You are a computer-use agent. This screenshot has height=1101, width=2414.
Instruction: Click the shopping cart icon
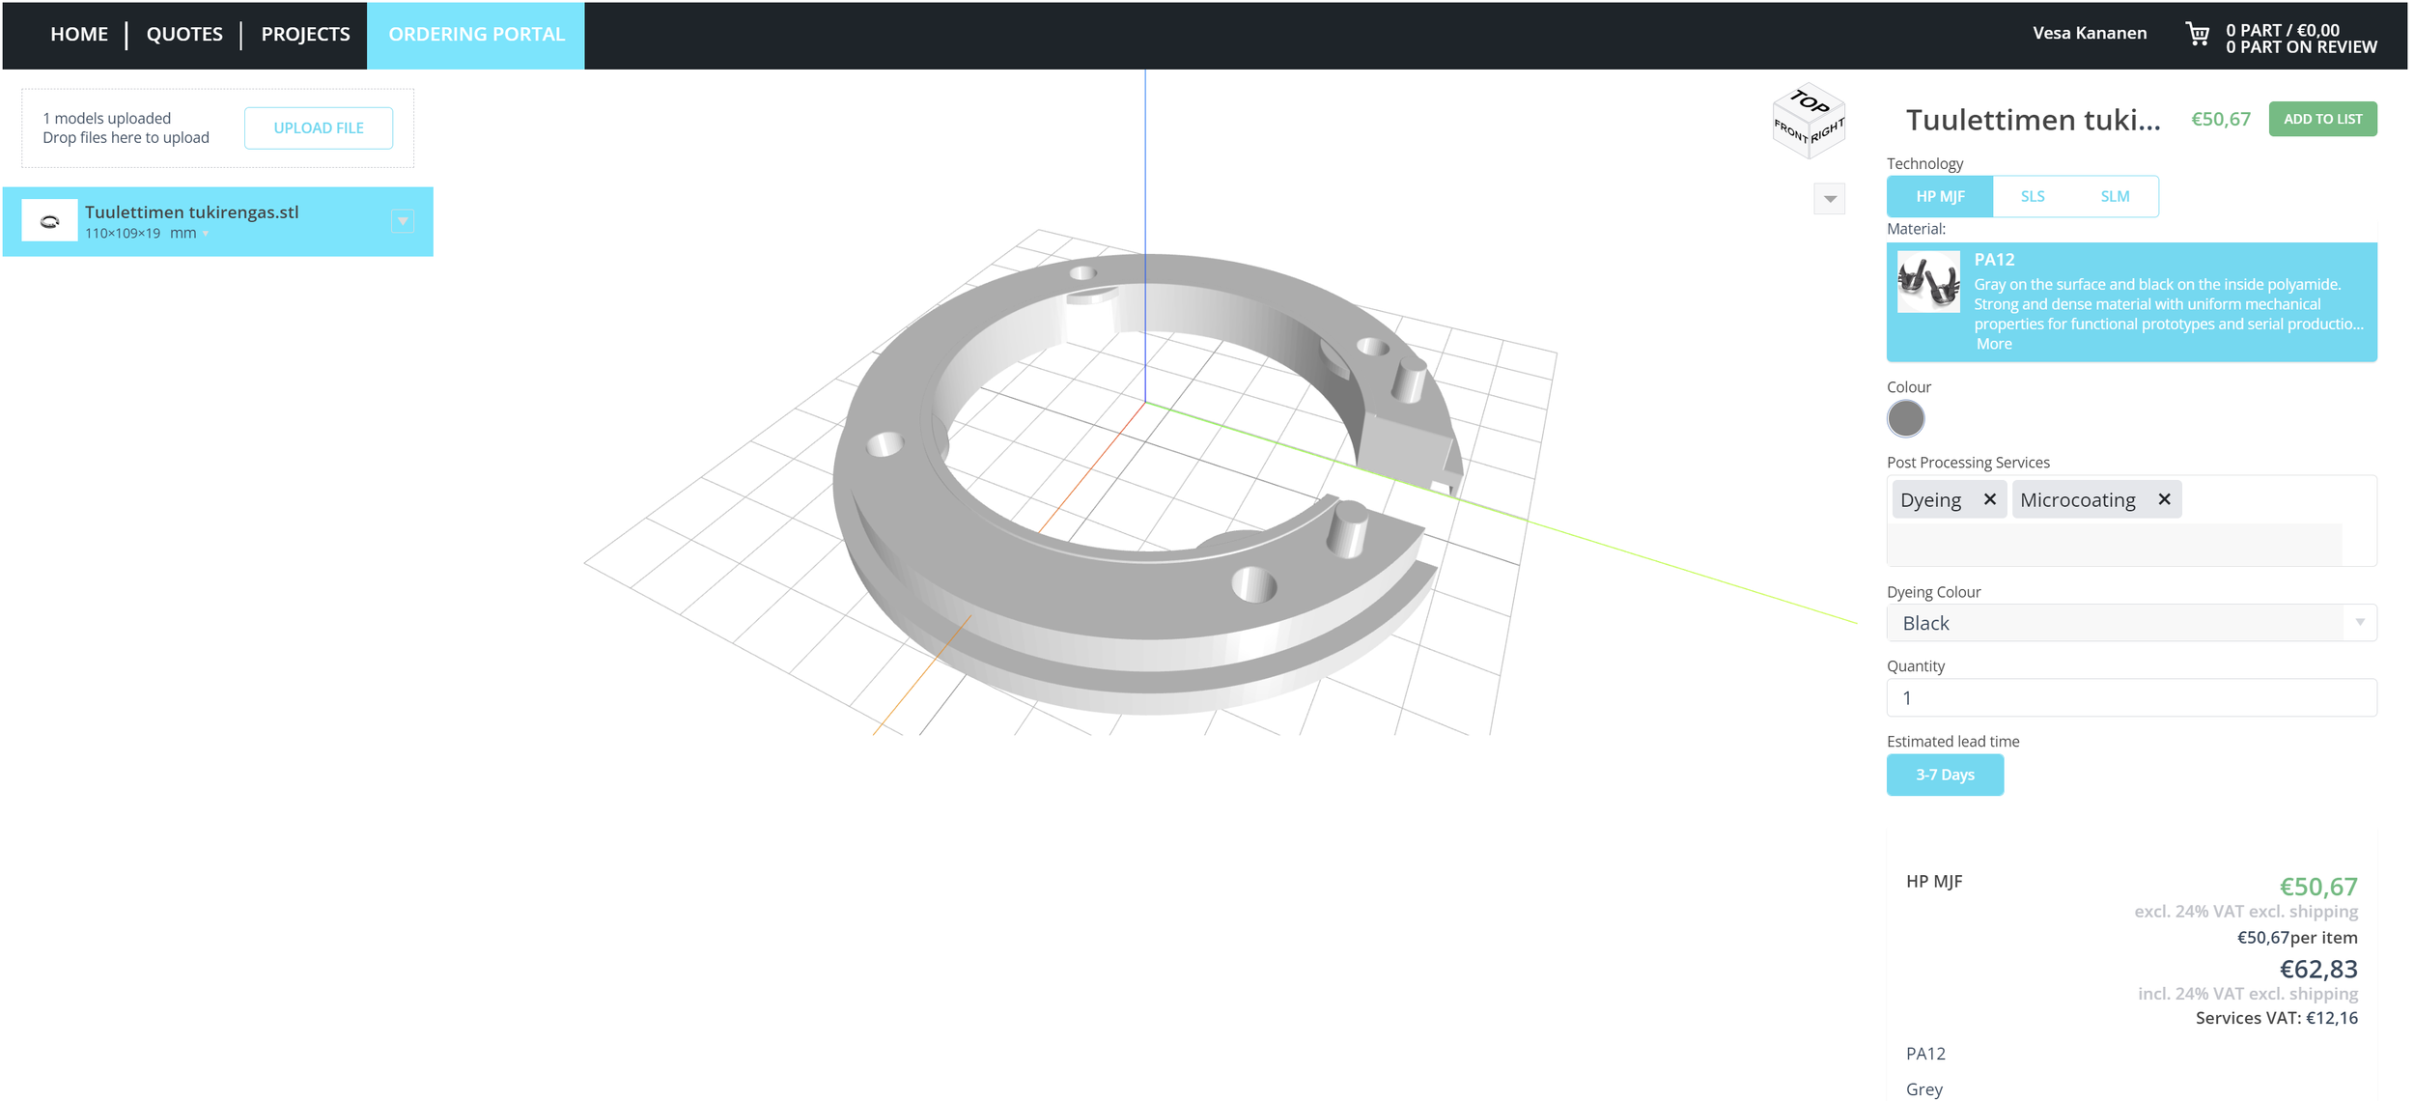(x=2198, y=35)
